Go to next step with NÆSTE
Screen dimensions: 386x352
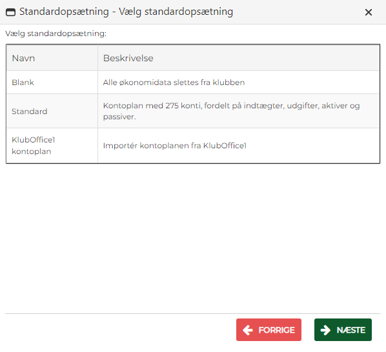343,330
